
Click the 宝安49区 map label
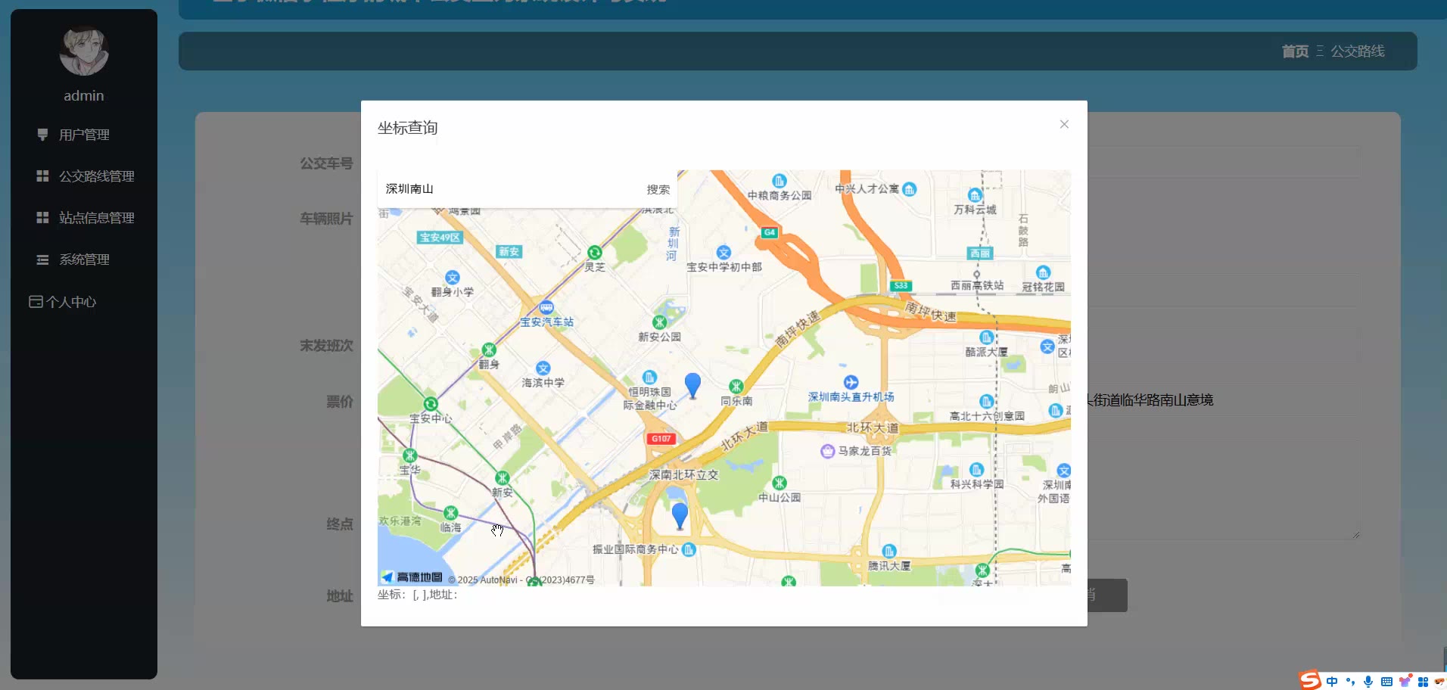(x=440, y=238)
